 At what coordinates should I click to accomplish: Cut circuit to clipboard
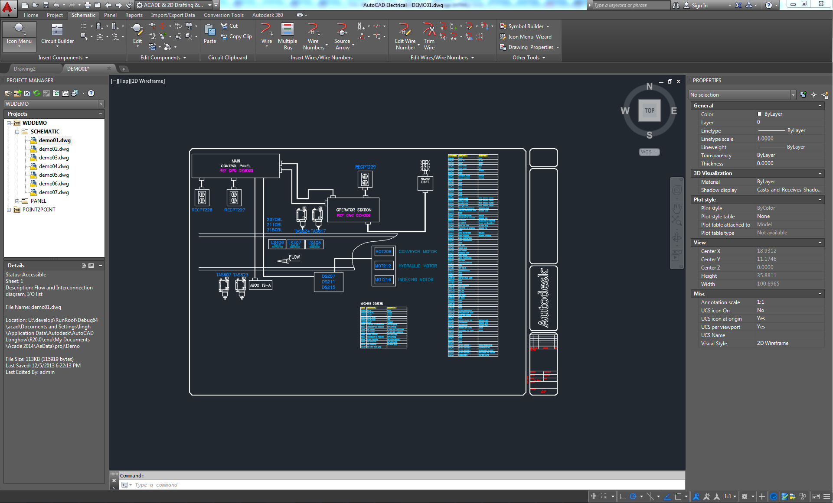tap(229, 26)
